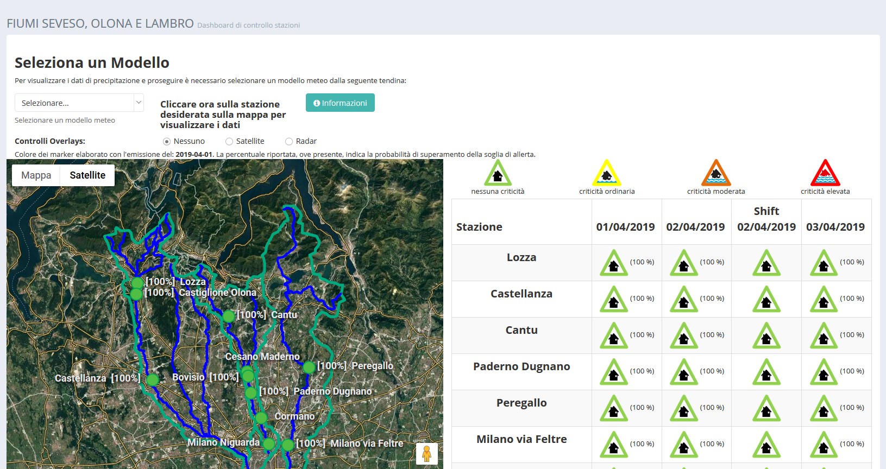The width and height of the screenshot is (886, 469).
Task: Click the Milano Niguarda station marker
Action: click(x=269, y=443)
